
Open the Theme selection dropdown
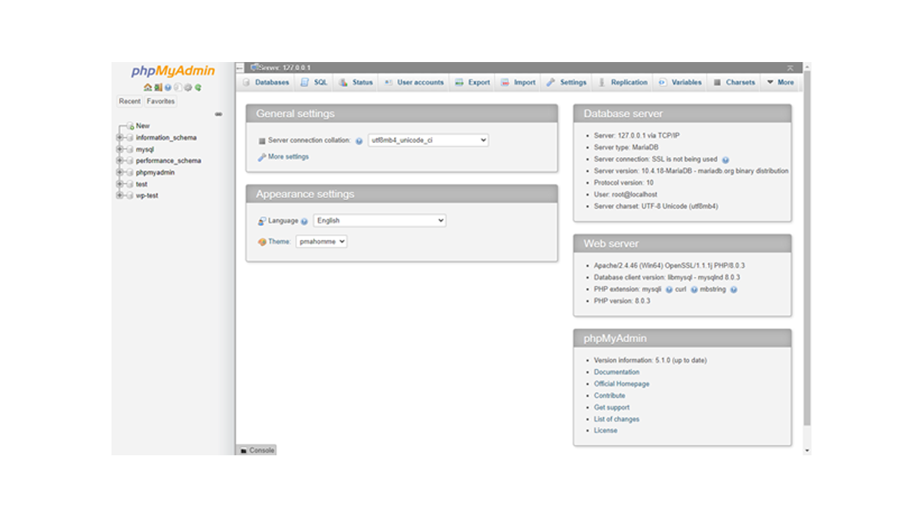pos(321,241)
